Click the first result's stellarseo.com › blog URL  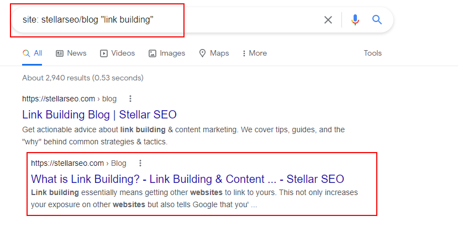click(69, 99)
